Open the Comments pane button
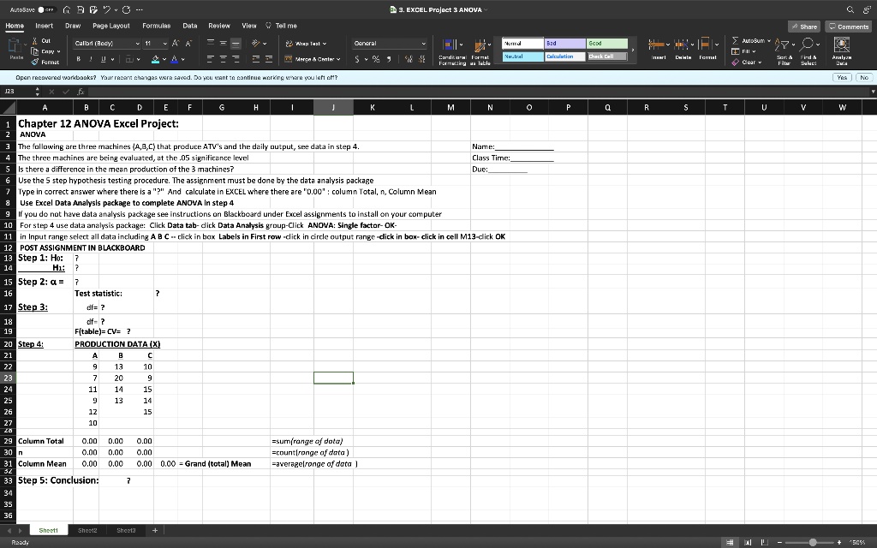The width and height of the screenshot is (877, 548). 849,27
